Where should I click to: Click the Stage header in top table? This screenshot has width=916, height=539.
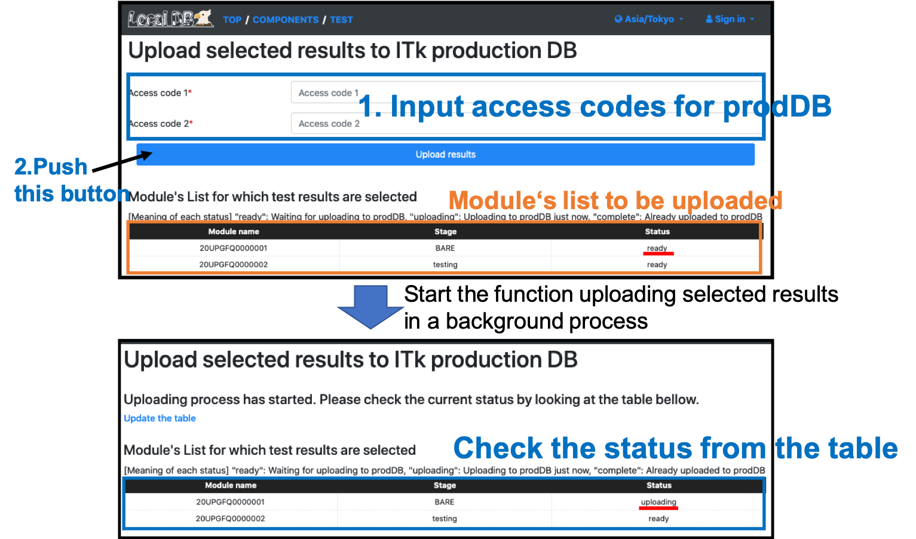[x=445, y=231]
